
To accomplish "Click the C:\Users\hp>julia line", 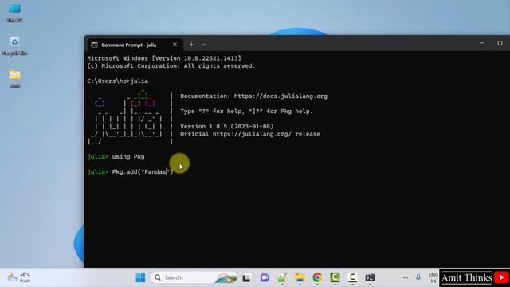I will (x=118, y=81).
